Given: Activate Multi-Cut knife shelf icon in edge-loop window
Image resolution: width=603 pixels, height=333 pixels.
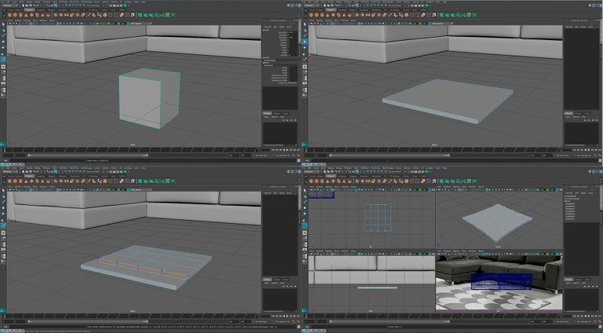Looking at the screenshot, I should coord(89,181).
